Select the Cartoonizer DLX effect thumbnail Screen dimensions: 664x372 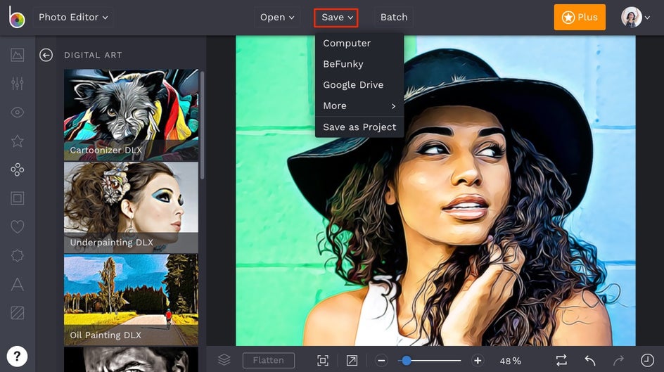tap(131, 115)
